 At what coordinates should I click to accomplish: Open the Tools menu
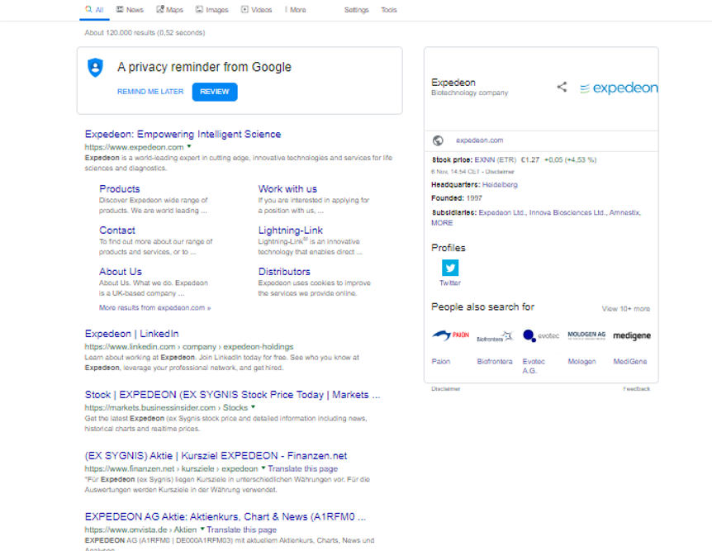tap(389, 10)
